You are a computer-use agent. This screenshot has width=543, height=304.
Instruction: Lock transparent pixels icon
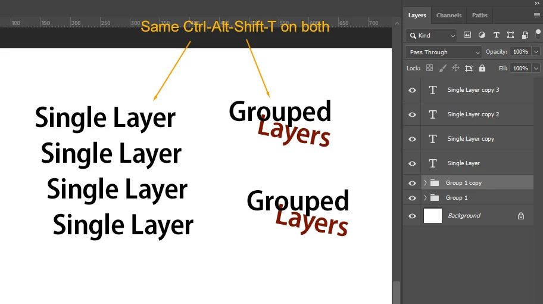(429, 68)
